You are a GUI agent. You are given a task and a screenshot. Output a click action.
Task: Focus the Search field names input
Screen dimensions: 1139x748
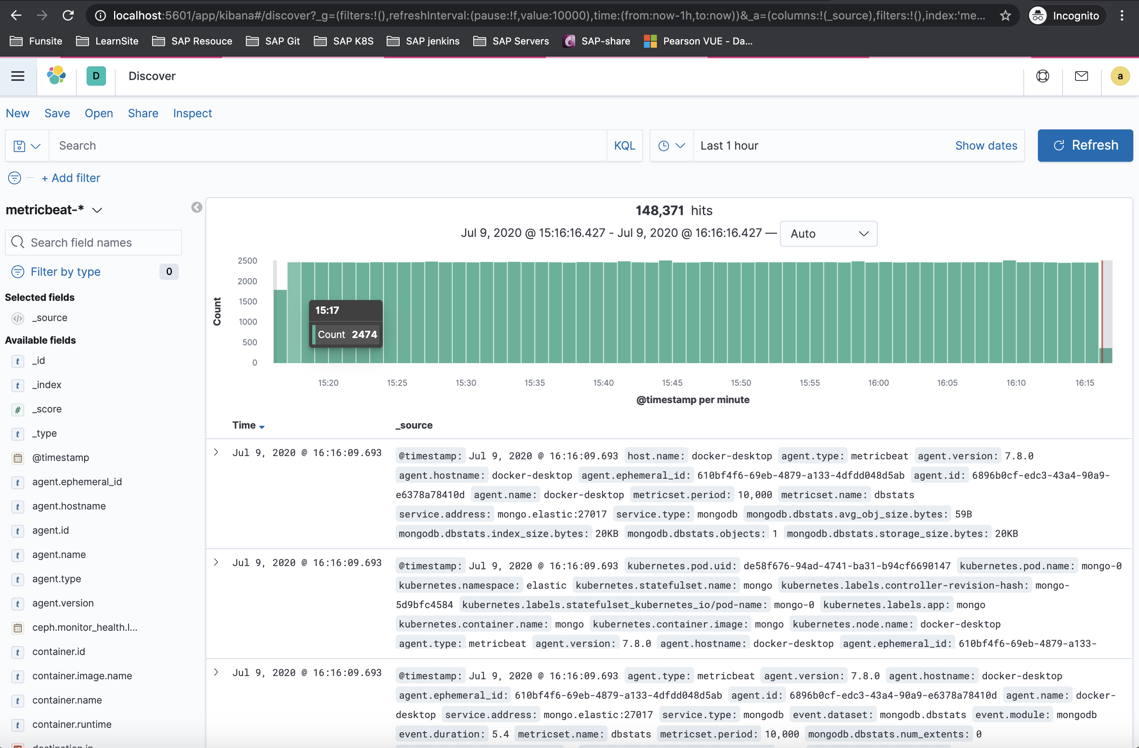pyautogui.click(x=93, y=243)
